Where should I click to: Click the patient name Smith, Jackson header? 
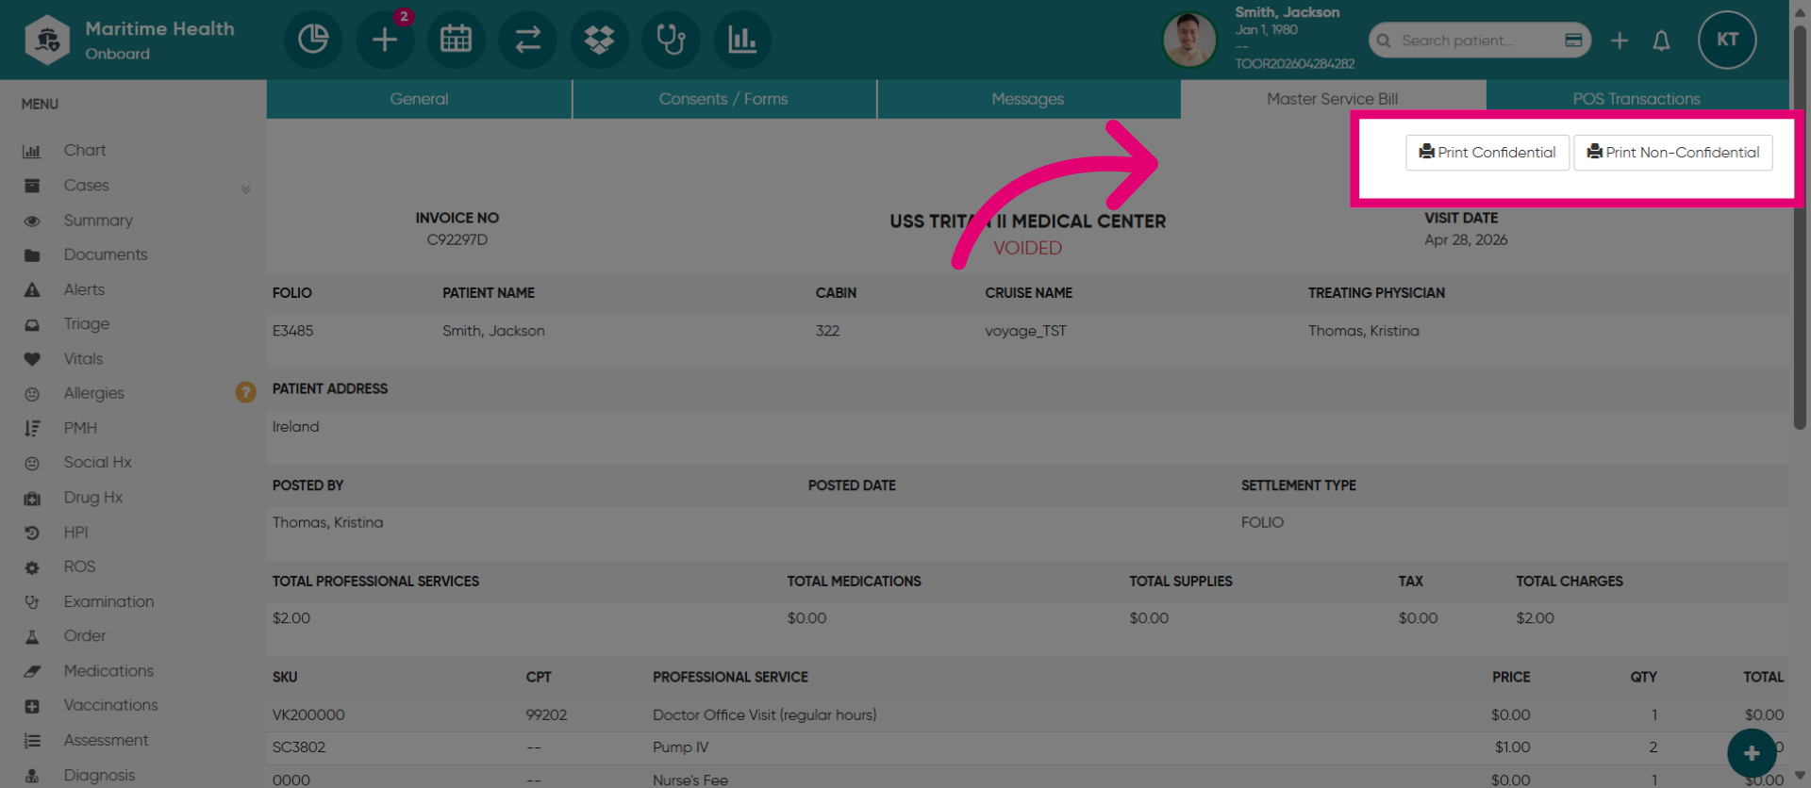click(x=1287, y=12)
